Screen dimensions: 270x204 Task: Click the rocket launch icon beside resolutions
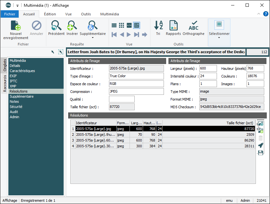point(261,145)
